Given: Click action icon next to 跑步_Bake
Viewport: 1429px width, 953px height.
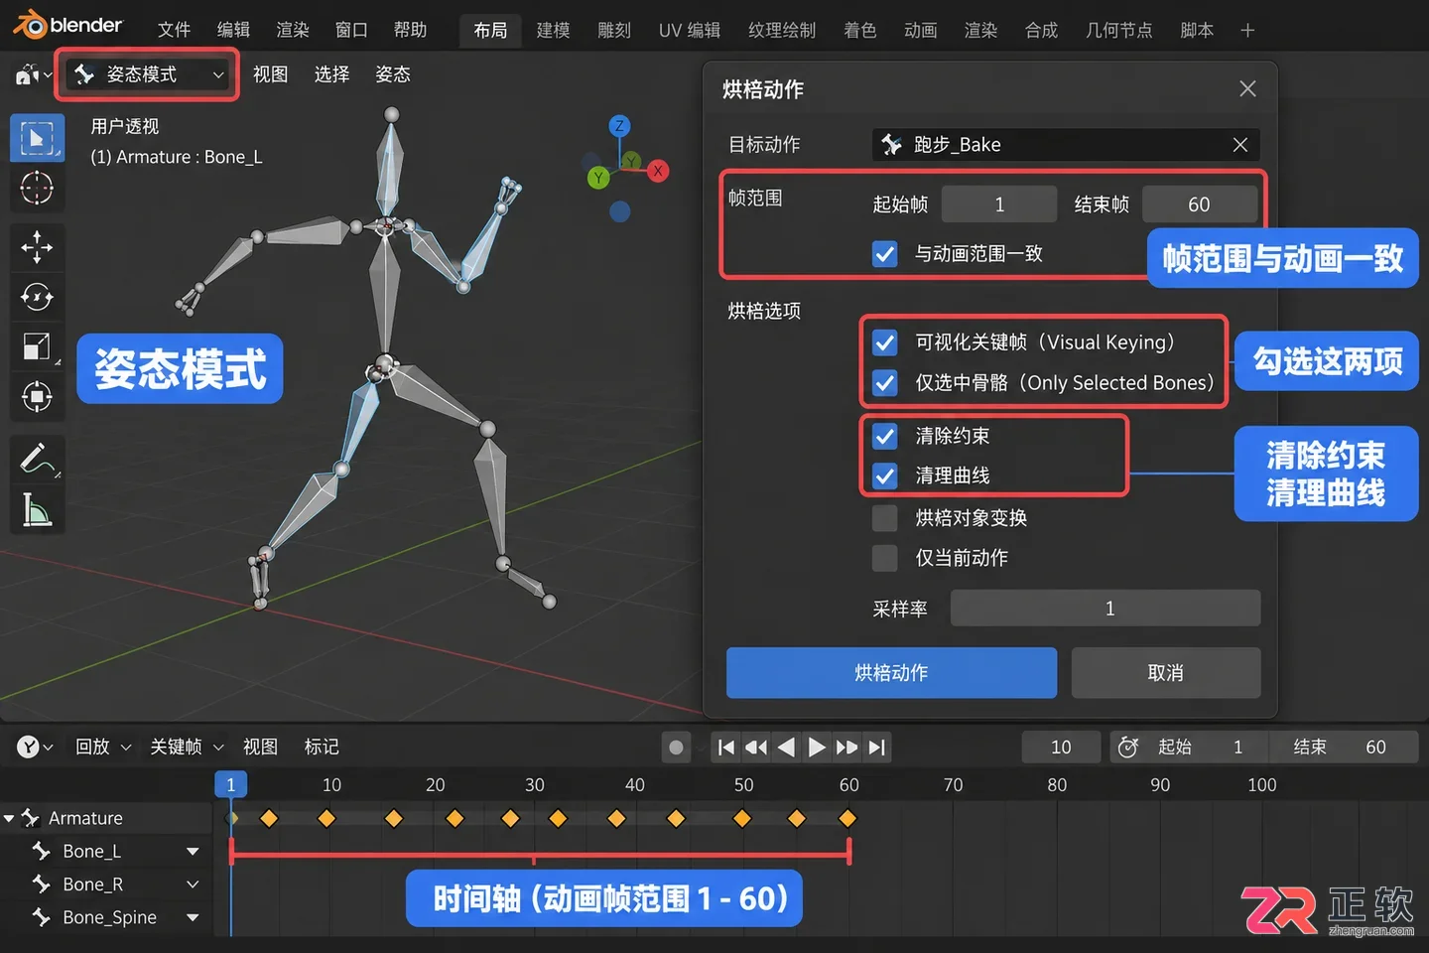Looking at the screenshot, I should [x=891, y=144].
